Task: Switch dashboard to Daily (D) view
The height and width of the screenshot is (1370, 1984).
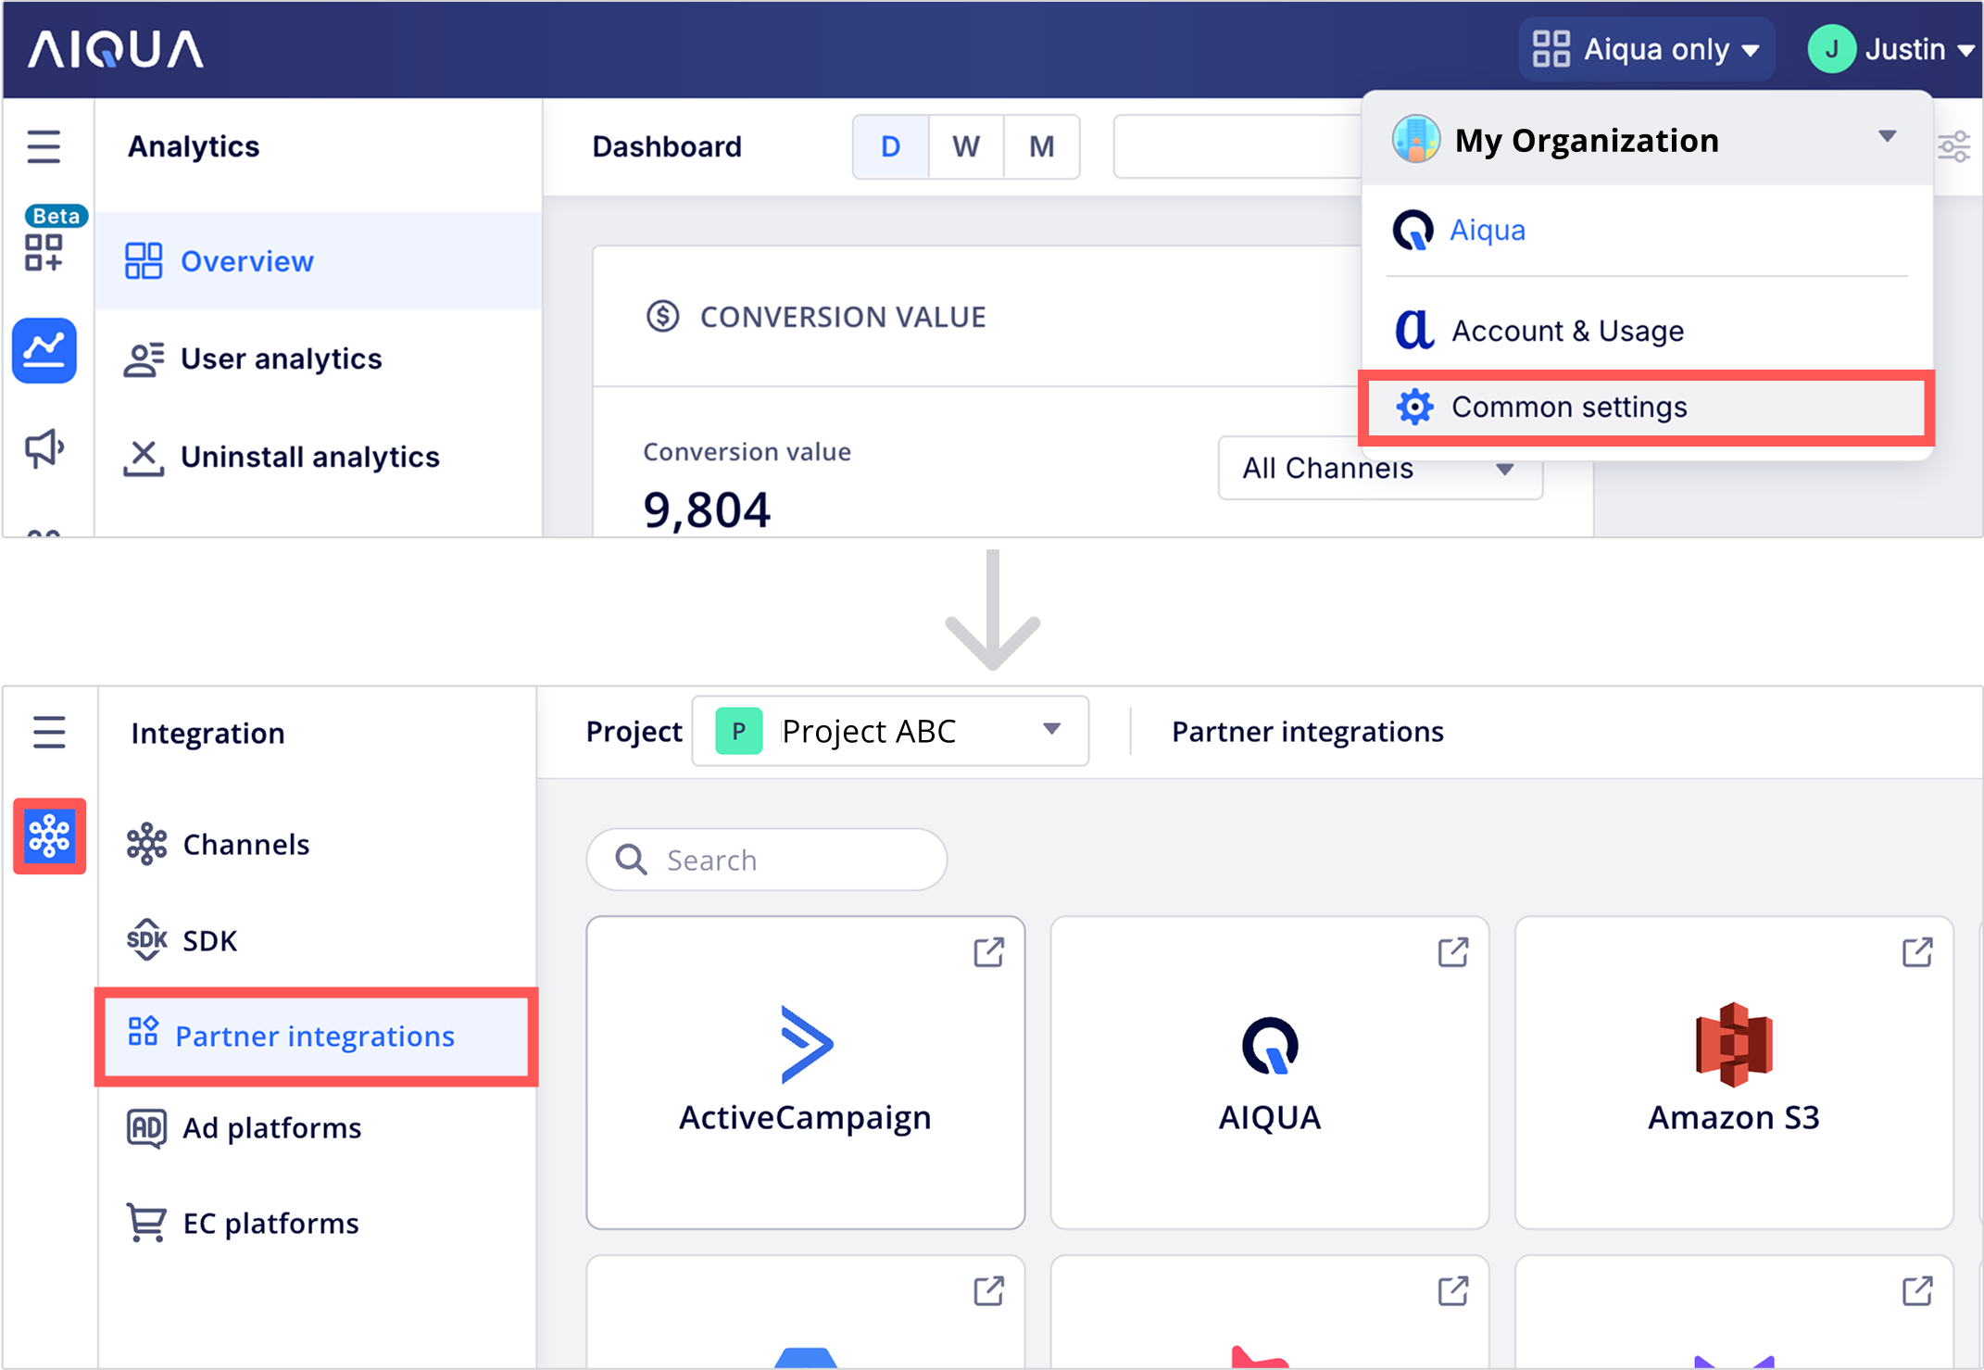Action: pyautogui.click(x=890, y=146)
